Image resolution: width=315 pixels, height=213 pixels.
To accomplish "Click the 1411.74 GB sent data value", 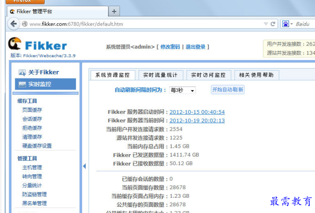I will coord(184,155).
